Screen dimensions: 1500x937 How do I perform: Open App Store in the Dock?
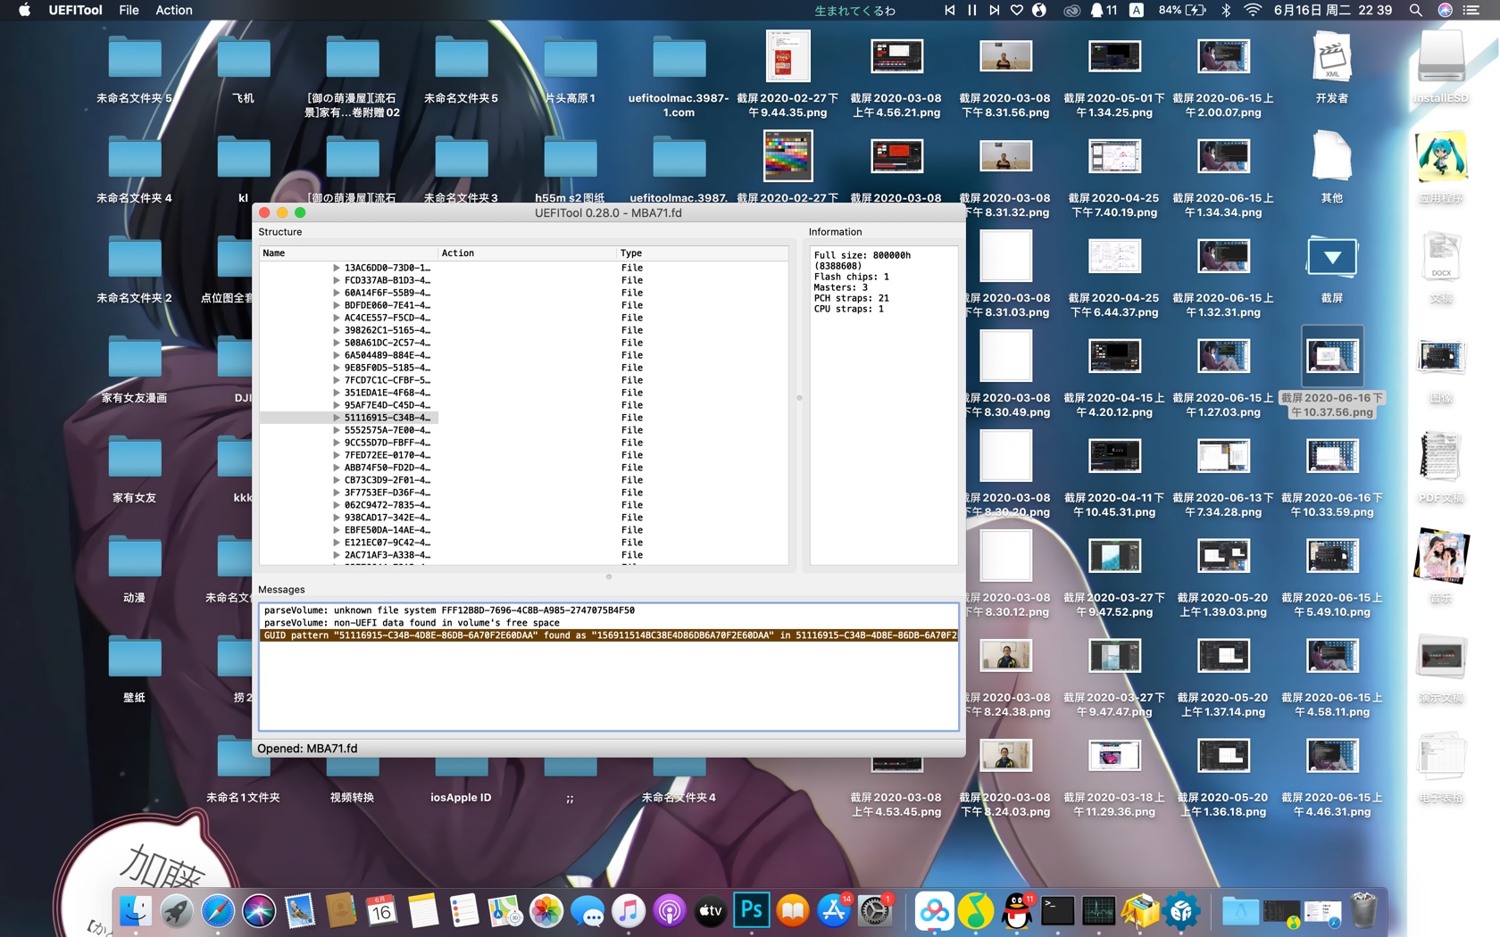tap(834, 911)
